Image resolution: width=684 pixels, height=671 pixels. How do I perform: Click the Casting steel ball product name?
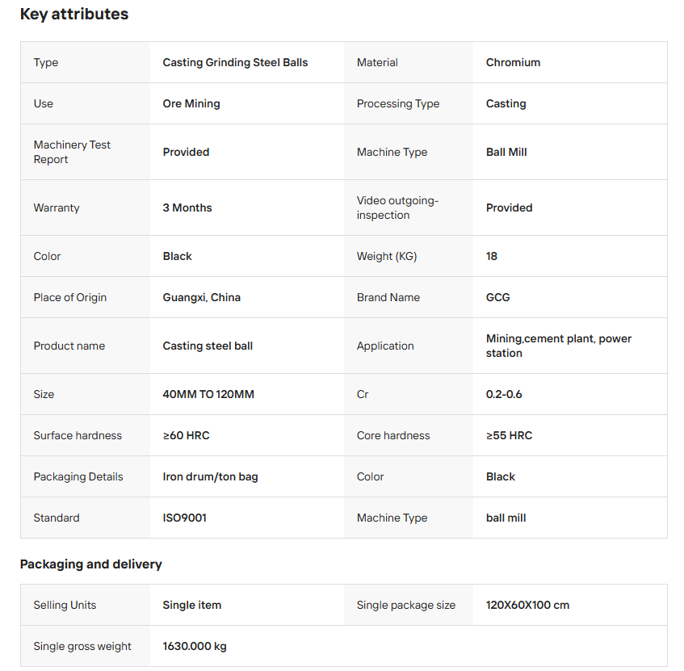(x=208, y=346)
